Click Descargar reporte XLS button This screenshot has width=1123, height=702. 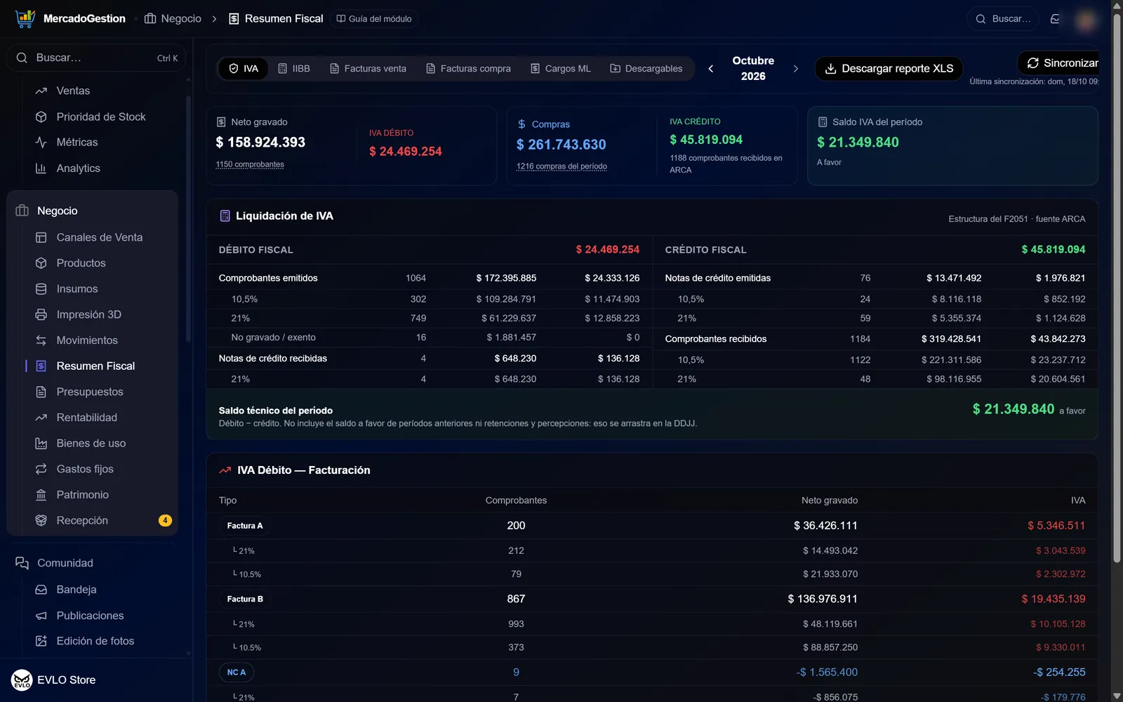pos(889,69)
